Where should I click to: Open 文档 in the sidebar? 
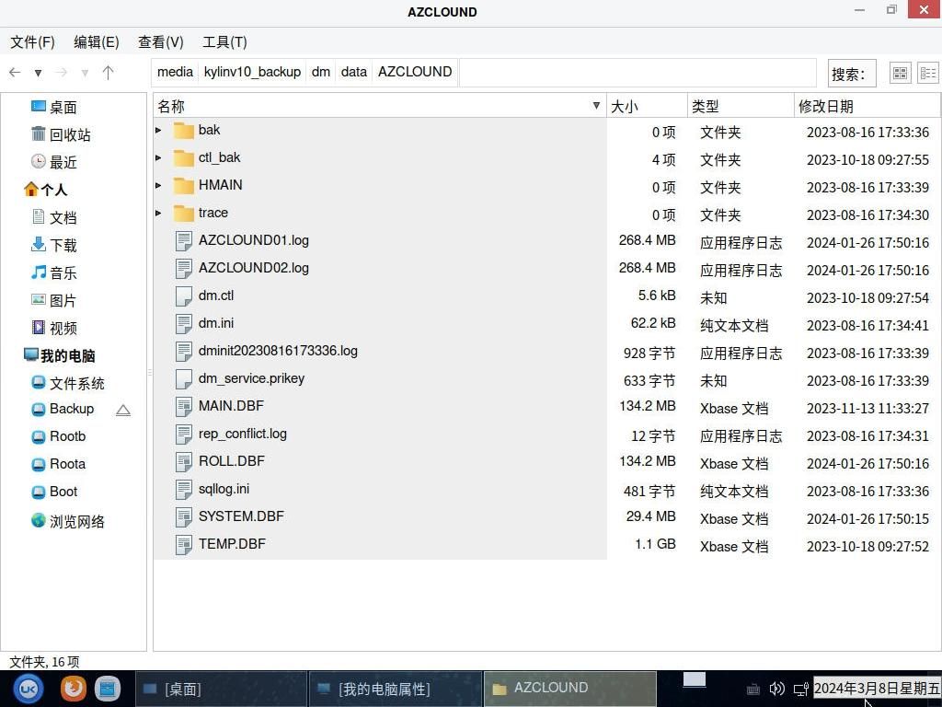pyautogui.click(x=54, y=218)
